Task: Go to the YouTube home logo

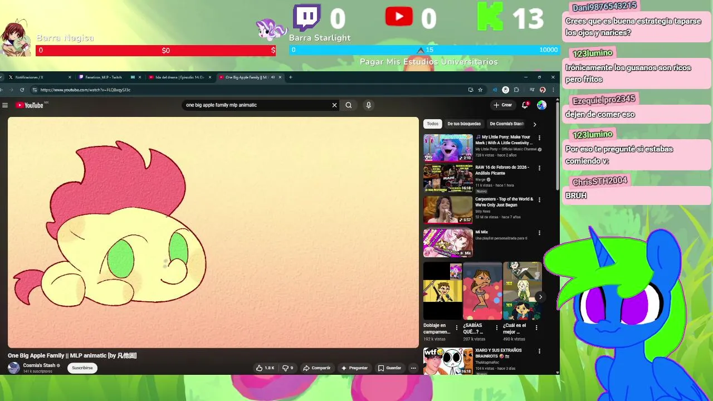Action: 30,105
